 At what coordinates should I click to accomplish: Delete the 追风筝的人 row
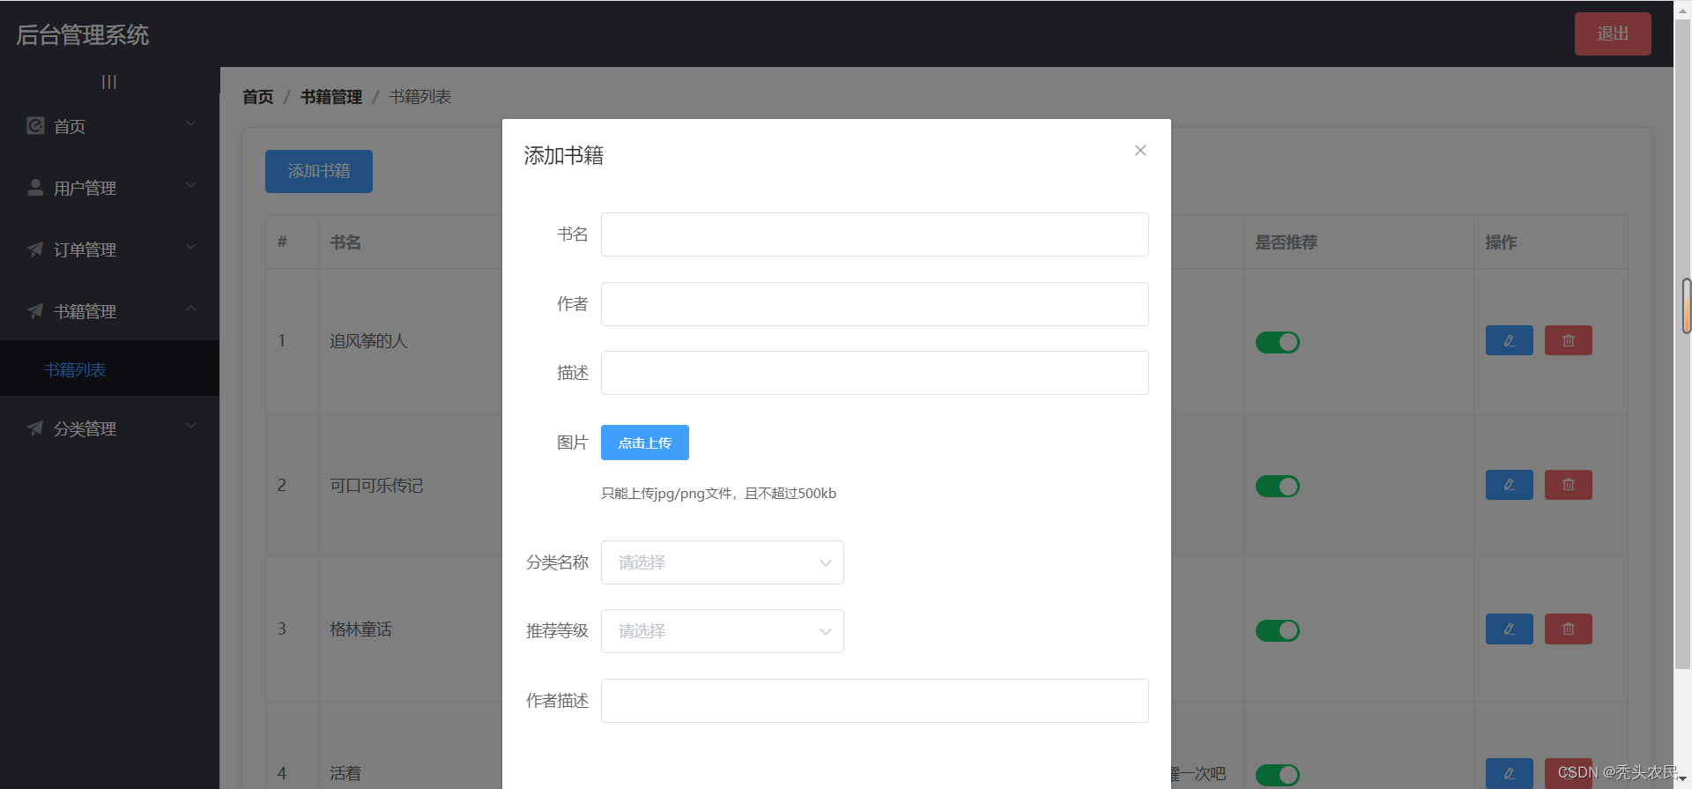point(1569,340)
